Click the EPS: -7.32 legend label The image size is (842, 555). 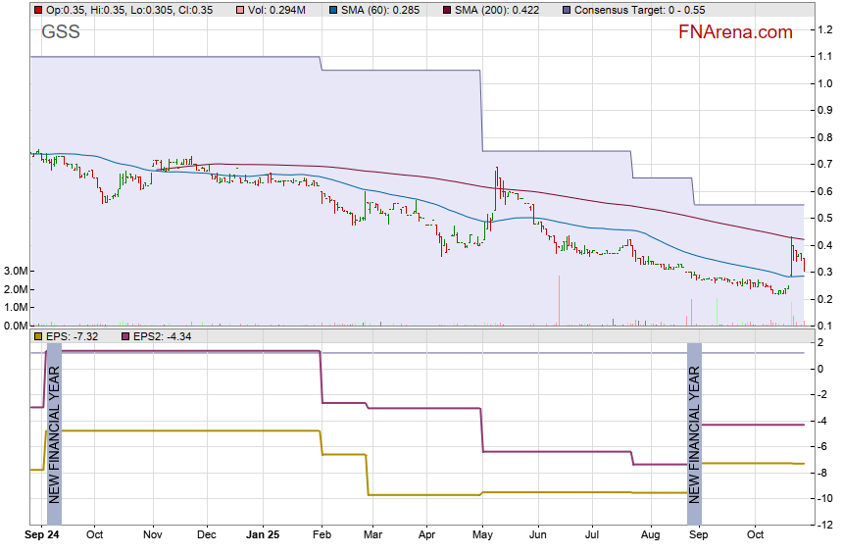[74, 336]
